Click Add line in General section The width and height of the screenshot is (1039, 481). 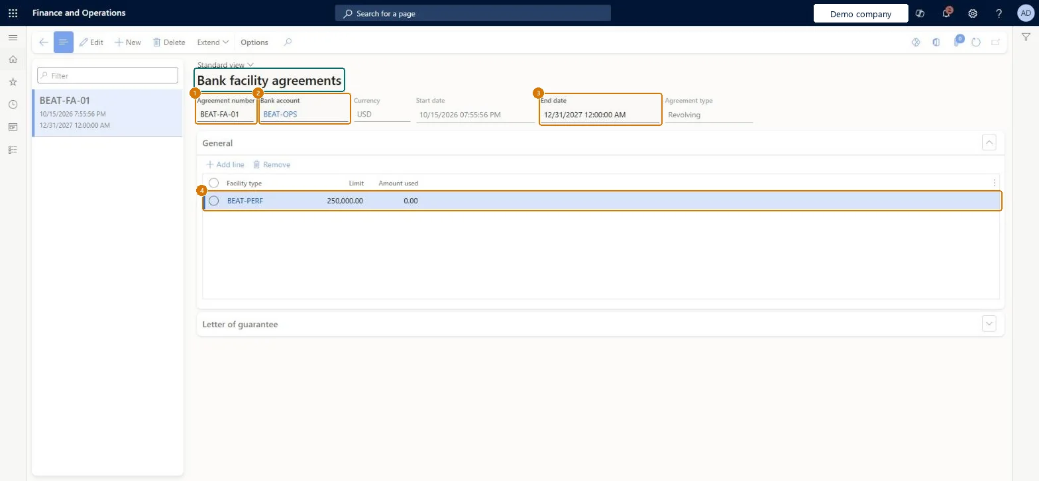225,164
